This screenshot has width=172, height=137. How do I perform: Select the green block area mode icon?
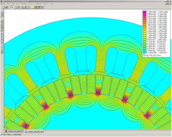point(18,7)
